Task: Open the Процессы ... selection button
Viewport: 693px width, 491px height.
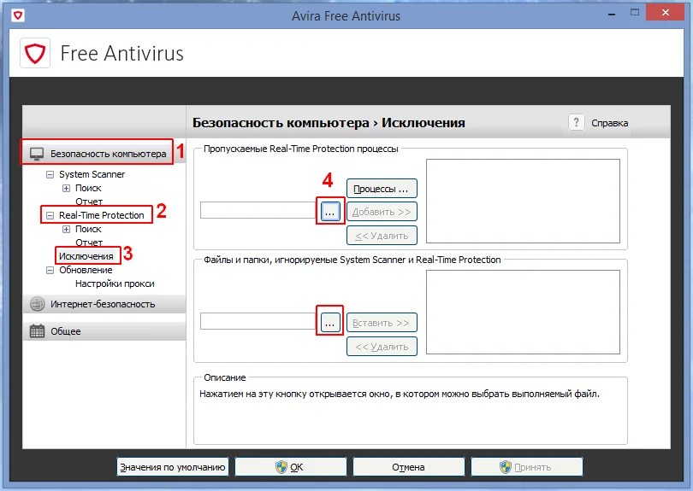Action: click(x=382, y=188)
